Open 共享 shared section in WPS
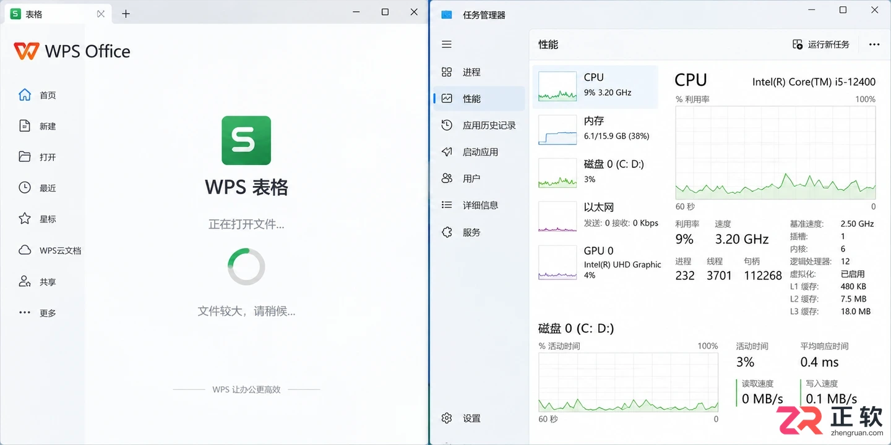Screen dimensions: 891x445 [x=38, y=282]
